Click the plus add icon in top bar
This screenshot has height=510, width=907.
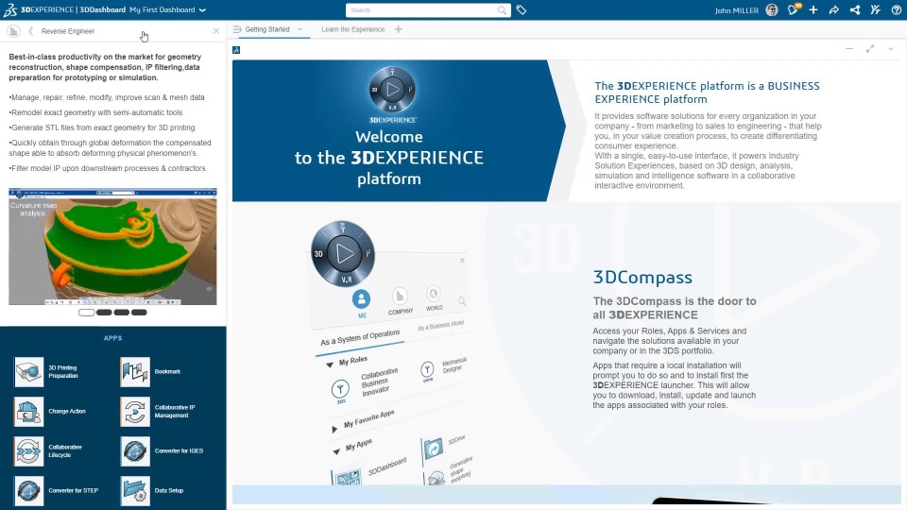tap(813, 9)
